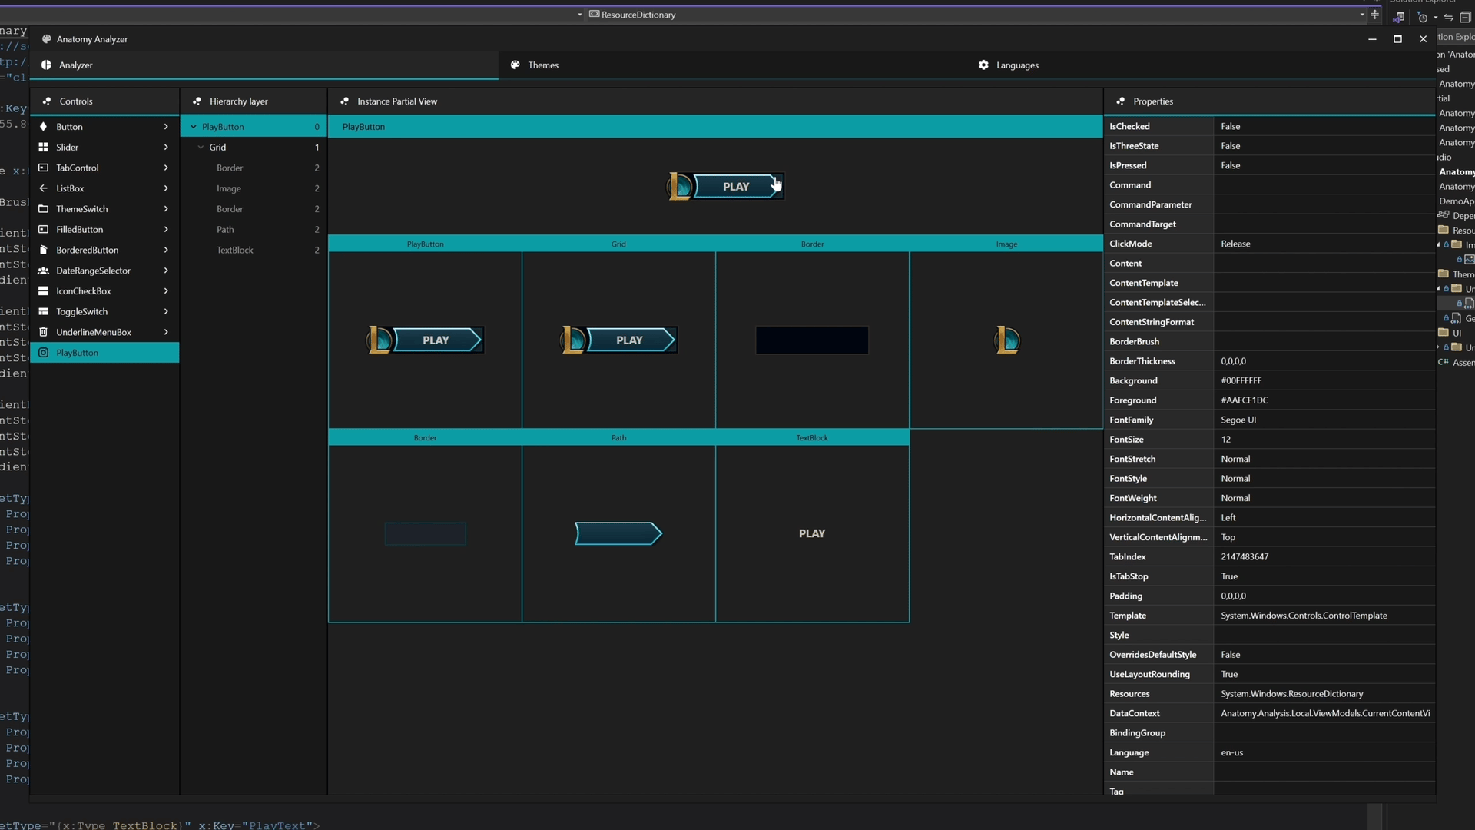1475x830 pixels.
Task: Click the ThemeSwitch control icon
Action: tap(43, 209)
